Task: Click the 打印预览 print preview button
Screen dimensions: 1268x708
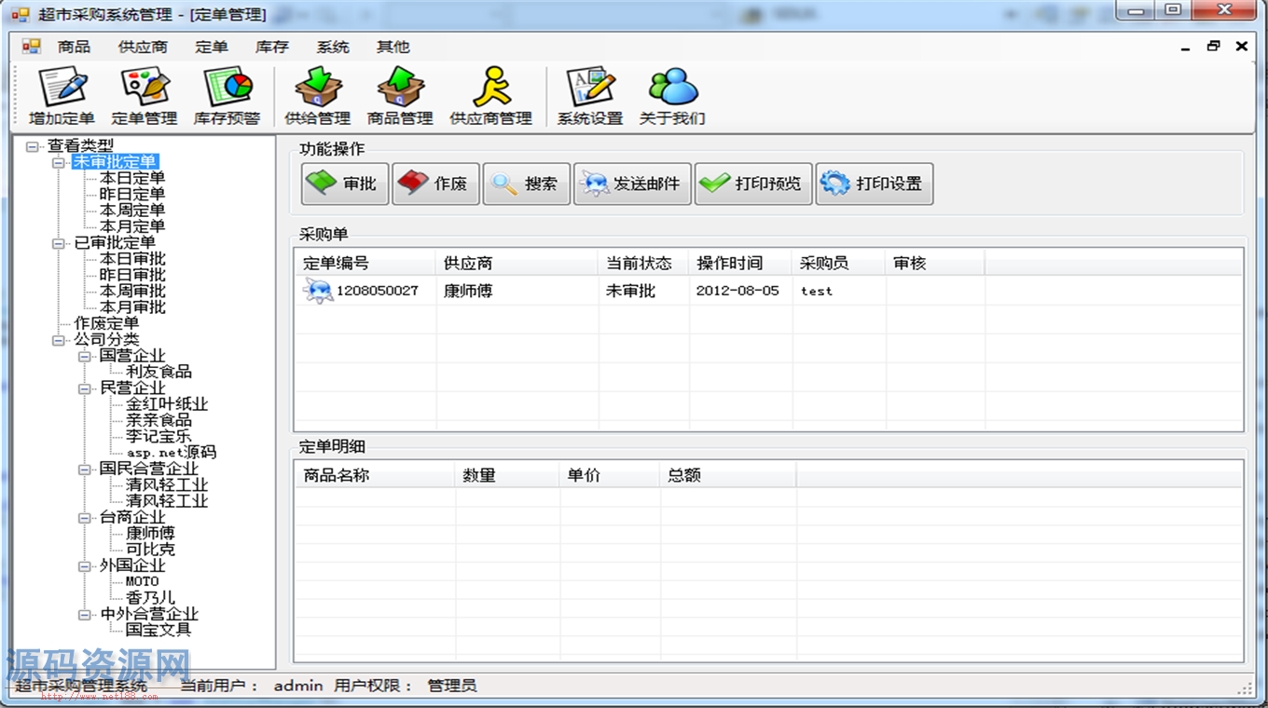Action: click(753, 184)
